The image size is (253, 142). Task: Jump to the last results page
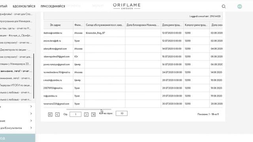tap(93, 114)
